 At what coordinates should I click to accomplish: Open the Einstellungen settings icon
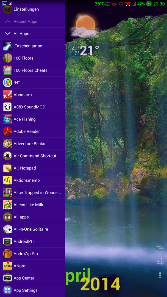8,9
